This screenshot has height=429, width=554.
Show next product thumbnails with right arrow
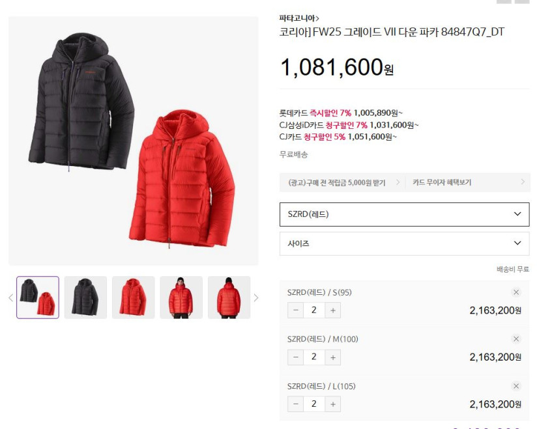pyautogui.click(x=255, y=298)
